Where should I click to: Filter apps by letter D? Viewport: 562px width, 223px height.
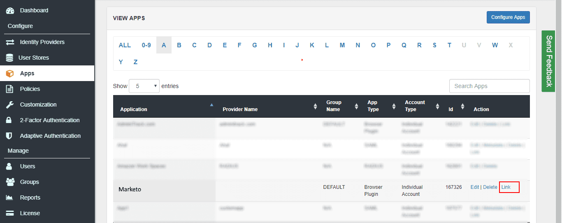[209, 45]
